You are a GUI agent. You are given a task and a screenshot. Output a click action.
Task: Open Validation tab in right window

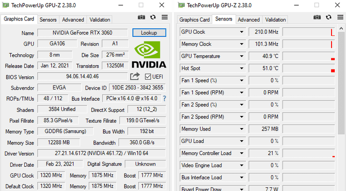click(275, 20)
